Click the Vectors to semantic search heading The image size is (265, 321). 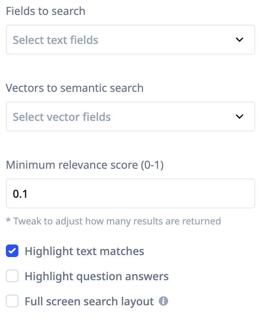(74, 88)
